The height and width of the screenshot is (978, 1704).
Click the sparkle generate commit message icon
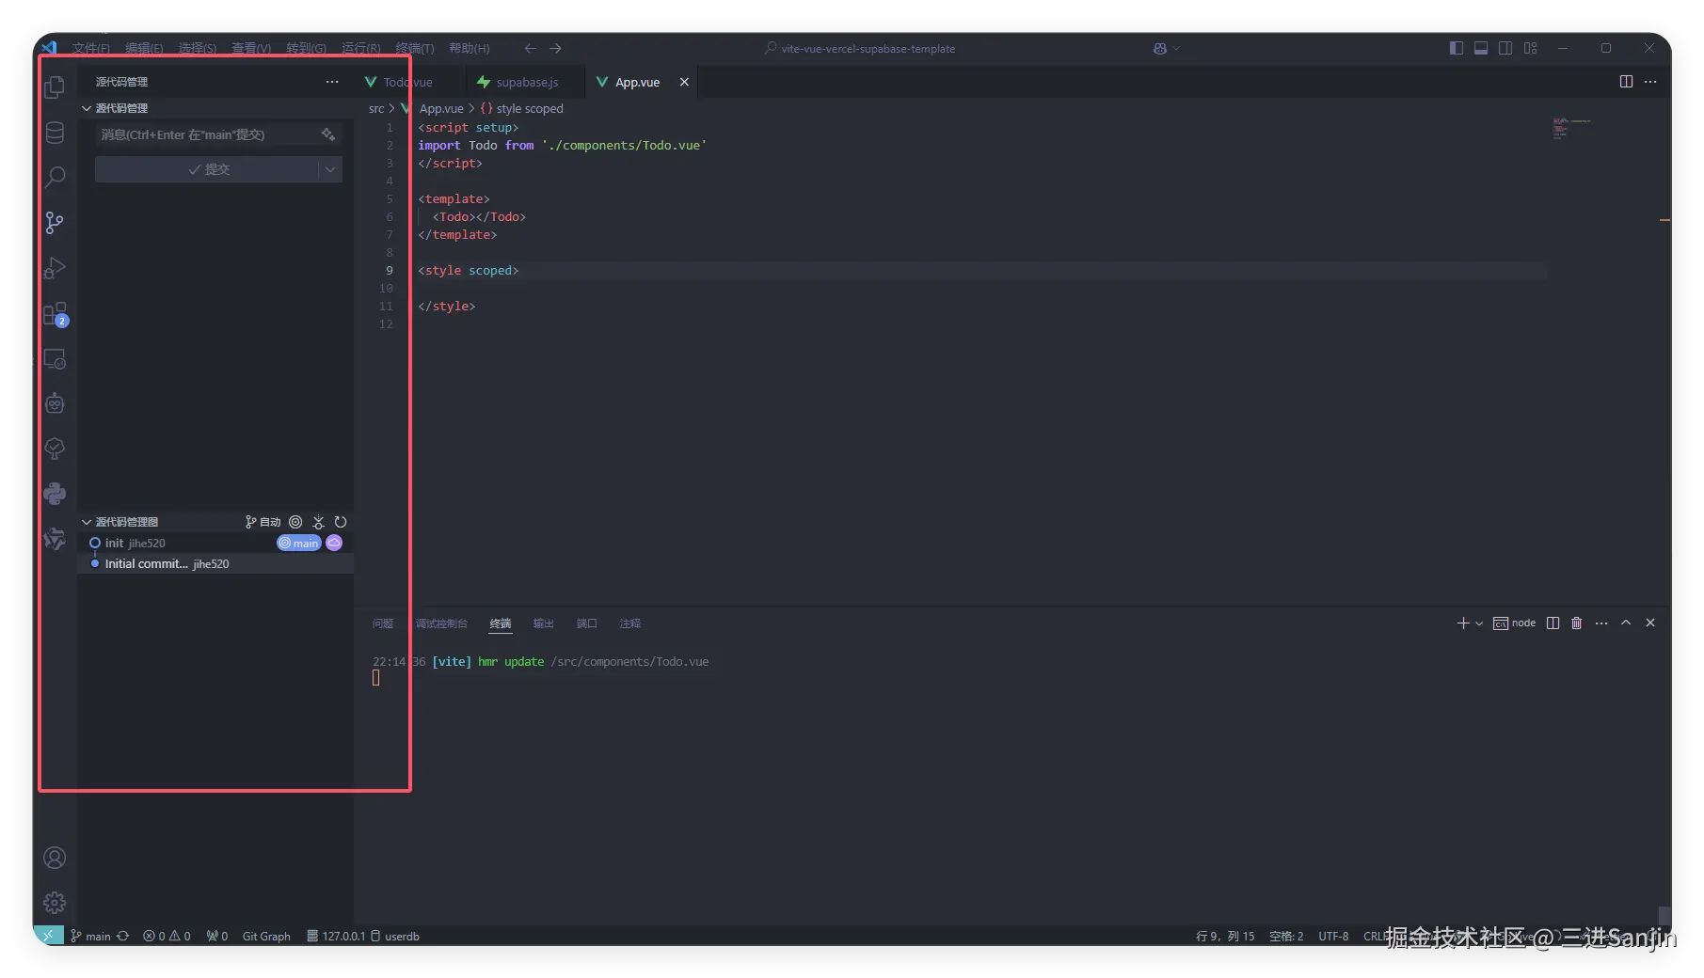point(328,134)
